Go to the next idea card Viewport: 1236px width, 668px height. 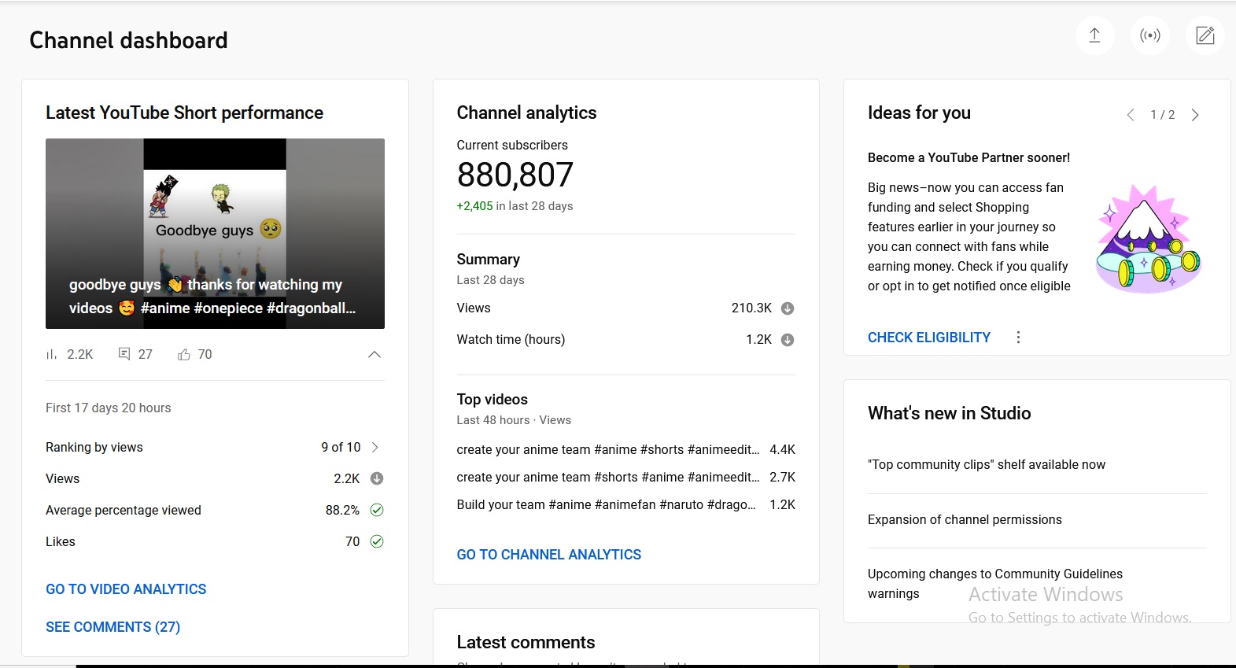[1195, 115]
